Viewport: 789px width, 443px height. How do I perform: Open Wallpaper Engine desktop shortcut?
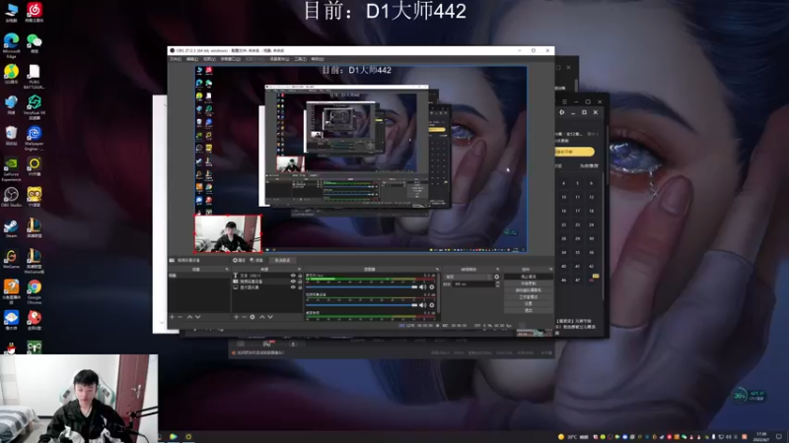pyautogui.click(x=35, y=138)
